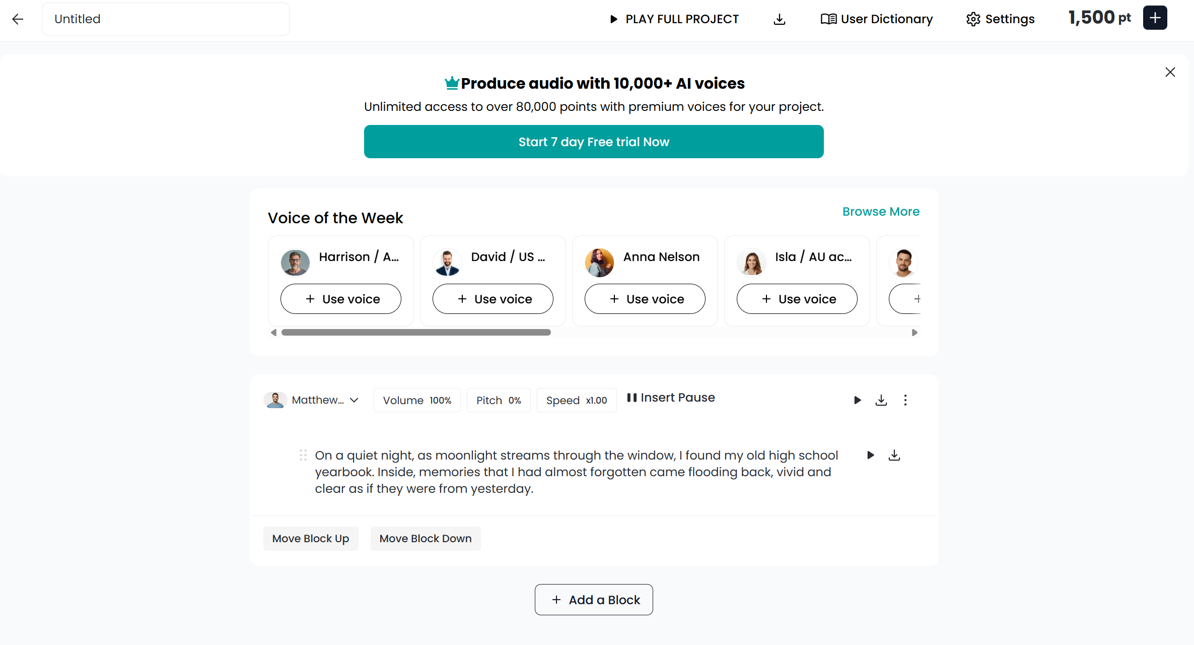Screen dimensions: 1194x645
Task: Click the back arrow icon
Action: point(18,19)
